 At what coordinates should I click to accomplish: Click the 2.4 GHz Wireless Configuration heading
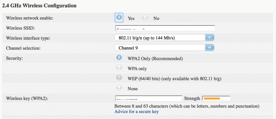[x=39, y=5]
